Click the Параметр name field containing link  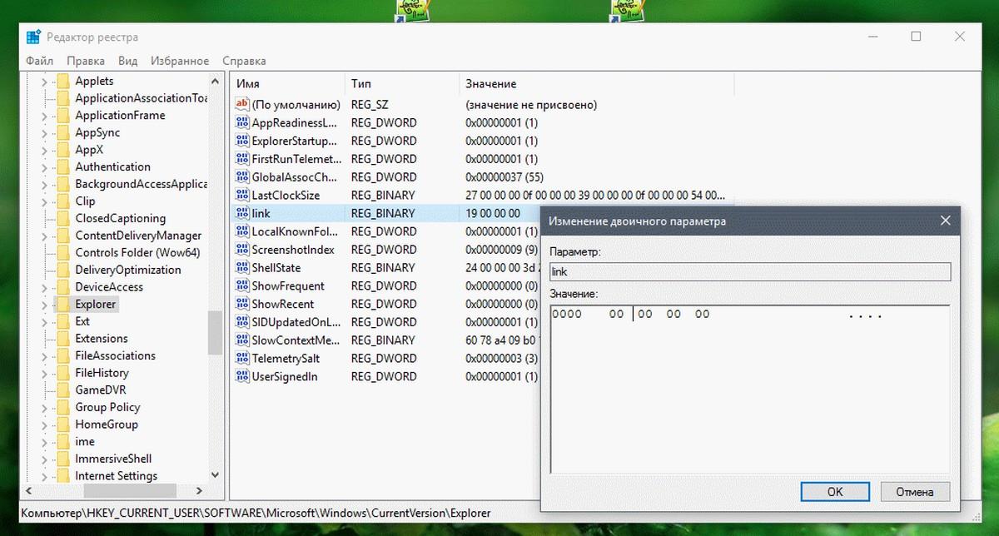(x=749, y=272)
